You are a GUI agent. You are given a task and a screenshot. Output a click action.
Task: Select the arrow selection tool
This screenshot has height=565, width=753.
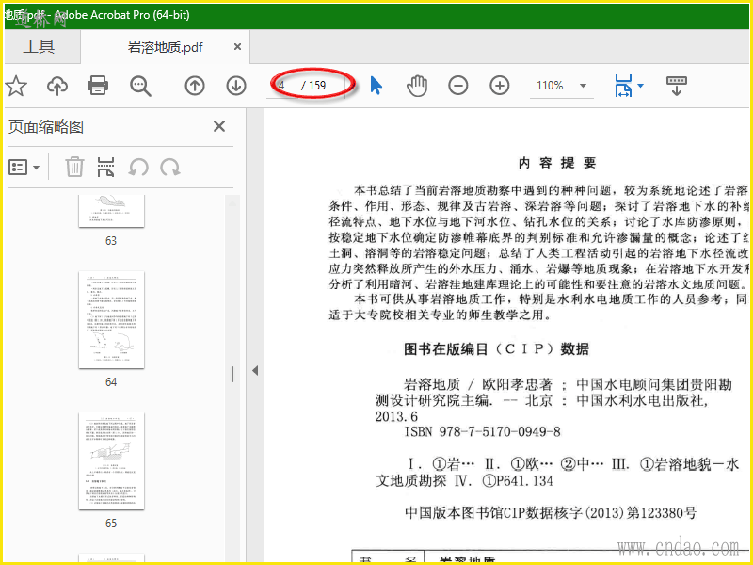[x=376, y=86]
